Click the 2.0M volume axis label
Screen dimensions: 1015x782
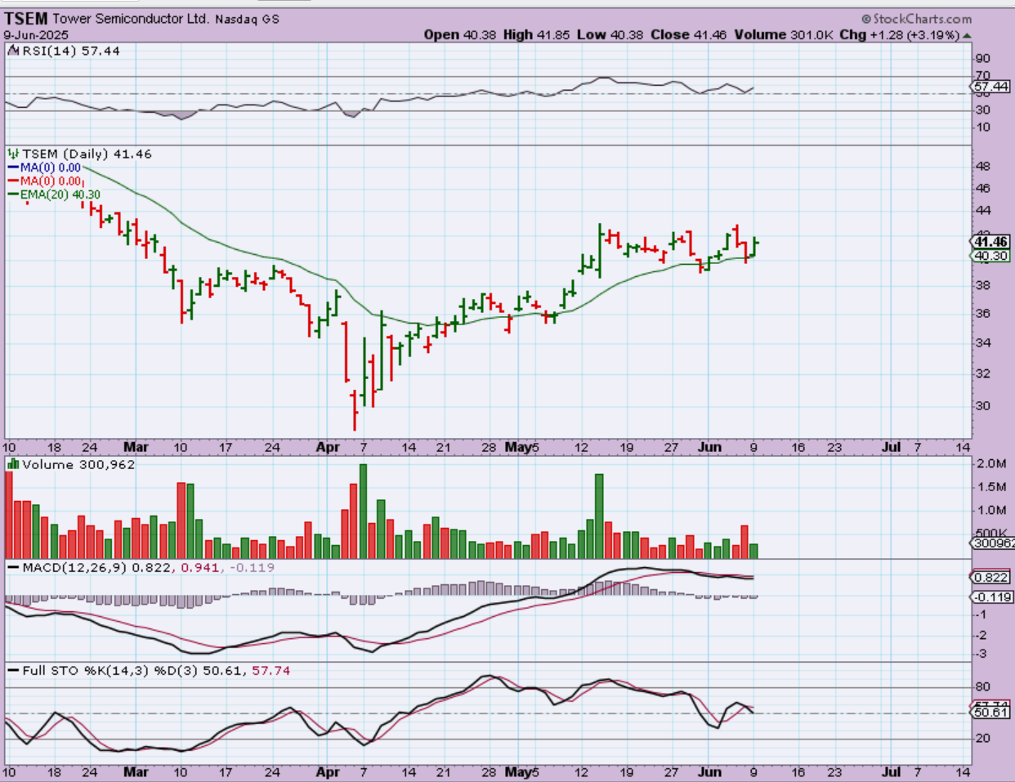[990, 463]
